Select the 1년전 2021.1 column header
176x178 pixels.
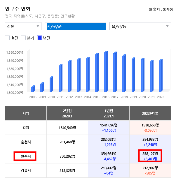point(109,113)
